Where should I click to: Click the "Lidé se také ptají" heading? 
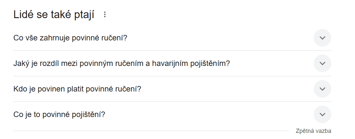coord(54,15)
